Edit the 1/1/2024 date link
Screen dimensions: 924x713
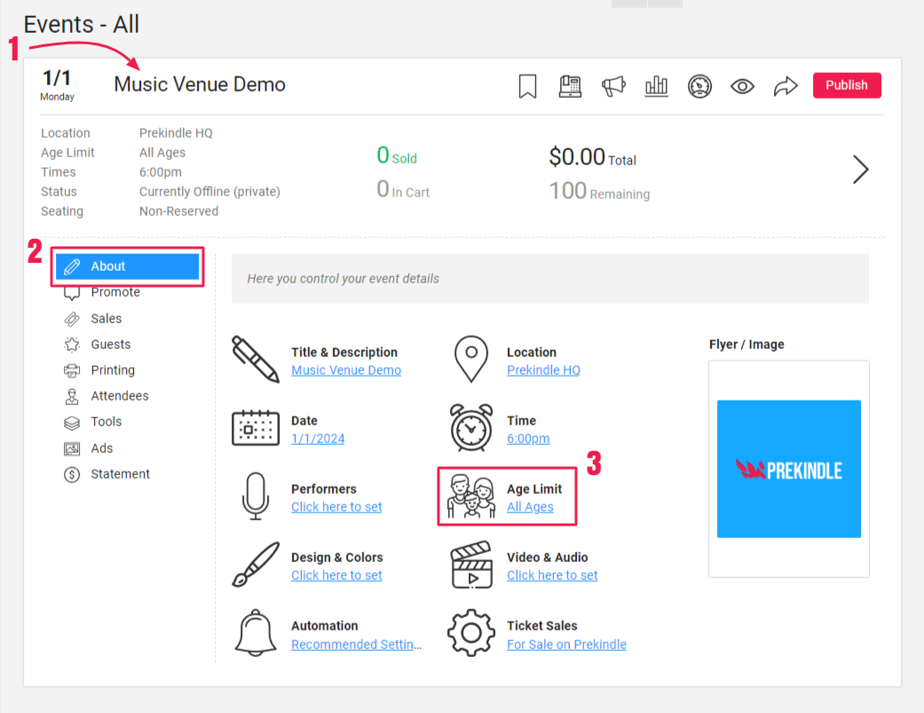(x=318, y=439)
